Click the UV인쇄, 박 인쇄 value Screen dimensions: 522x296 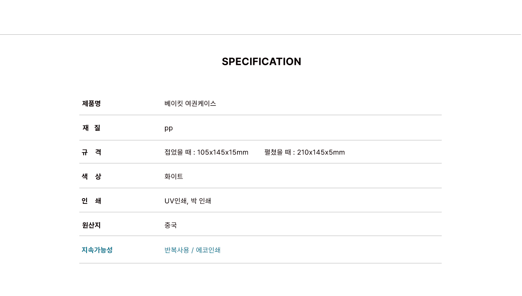pyautogui.click(x=188, y=201)
